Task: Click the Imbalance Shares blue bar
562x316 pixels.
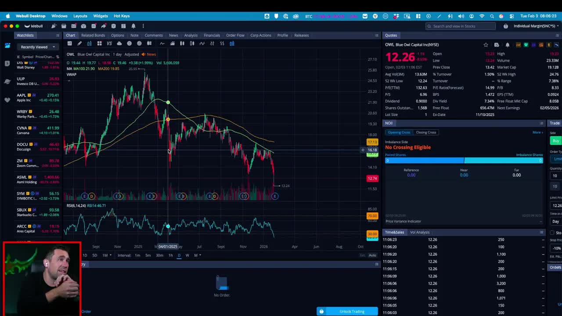Action: coord(504,161)
